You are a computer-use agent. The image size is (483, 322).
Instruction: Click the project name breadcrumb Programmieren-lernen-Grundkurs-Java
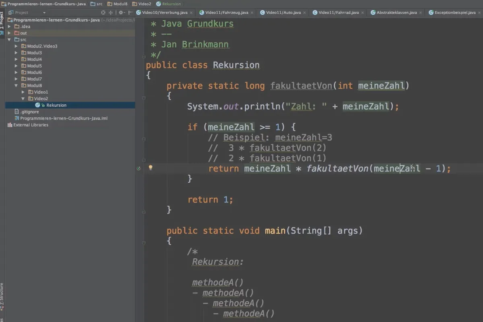pos(43,4)
